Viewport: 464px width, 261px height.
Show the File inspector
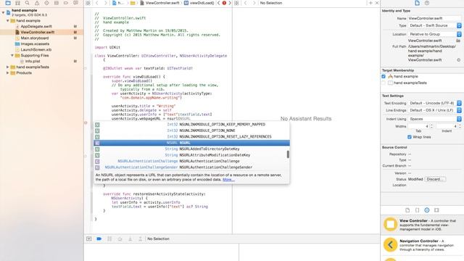click(x=417, y=3)
